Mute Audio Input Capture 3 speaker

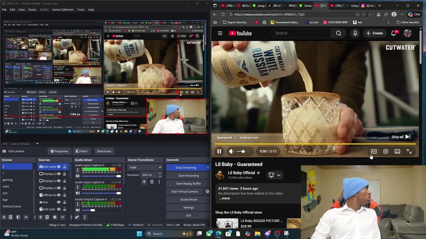(x=78, y=176)
